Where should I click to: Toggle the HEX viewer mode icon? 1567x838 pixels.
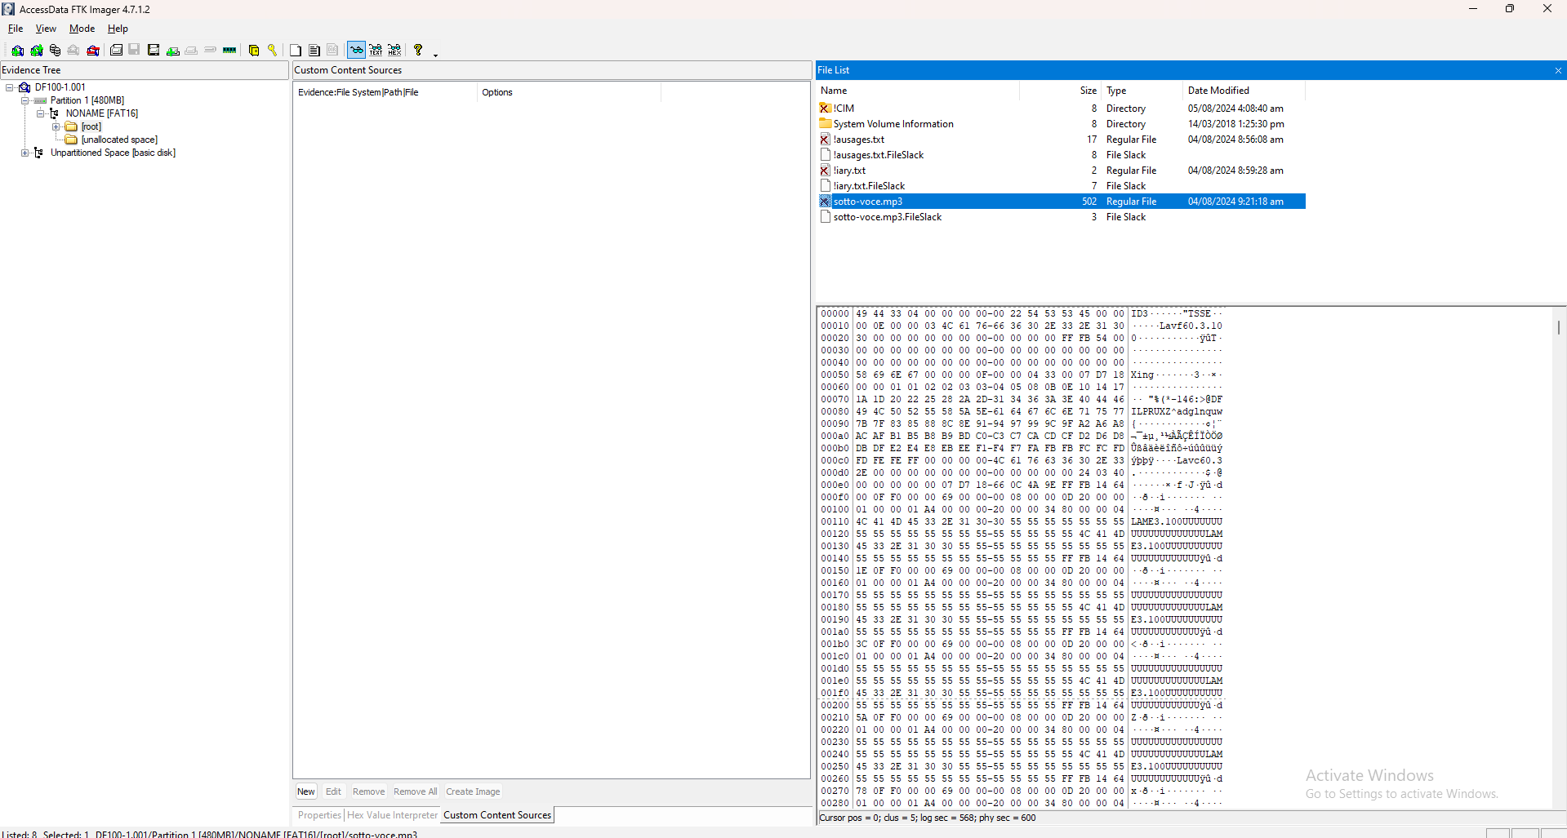[394, 51]
